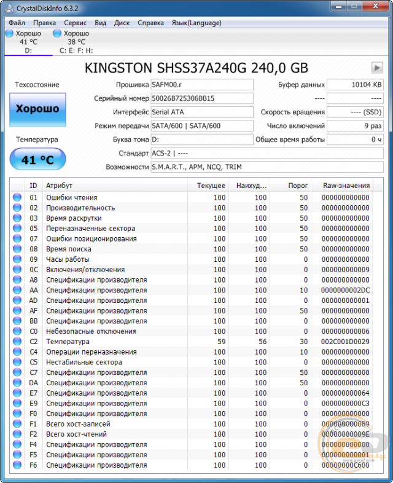Click the Наихуд... column header
The image size is (393, 483).
coord(249,186)
